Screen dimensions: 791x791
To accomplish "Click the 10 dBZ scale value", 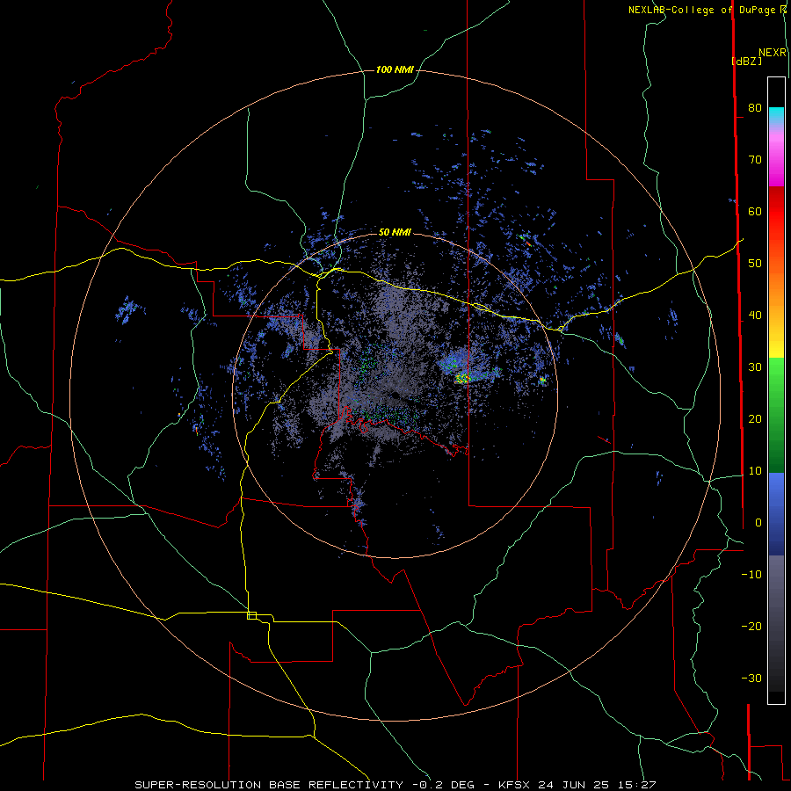I will point(755,471).
